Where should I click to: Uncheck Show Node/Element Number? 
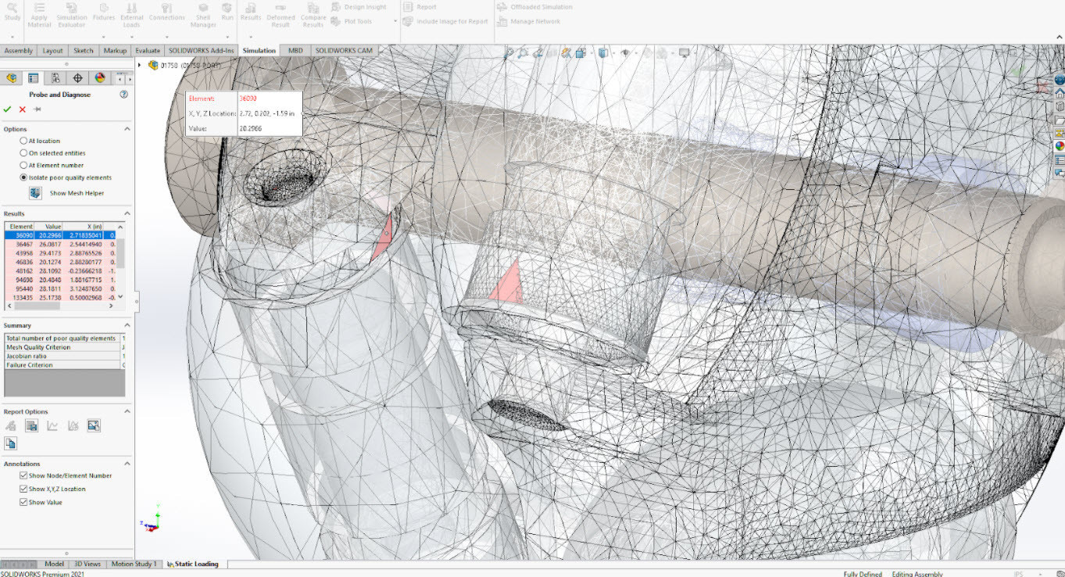(23, 475)
